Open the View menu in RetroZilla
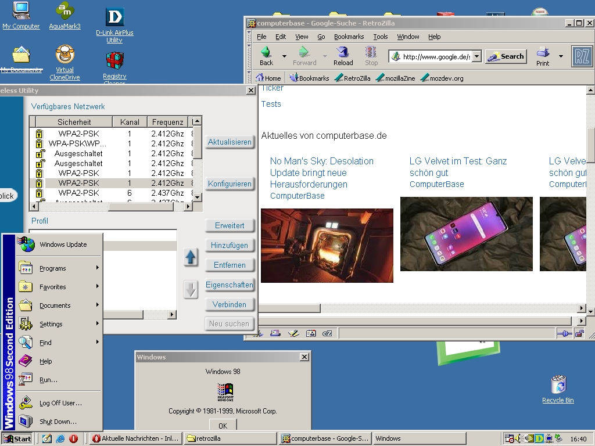Screen dimensions: 595x446 pos(302,37)
